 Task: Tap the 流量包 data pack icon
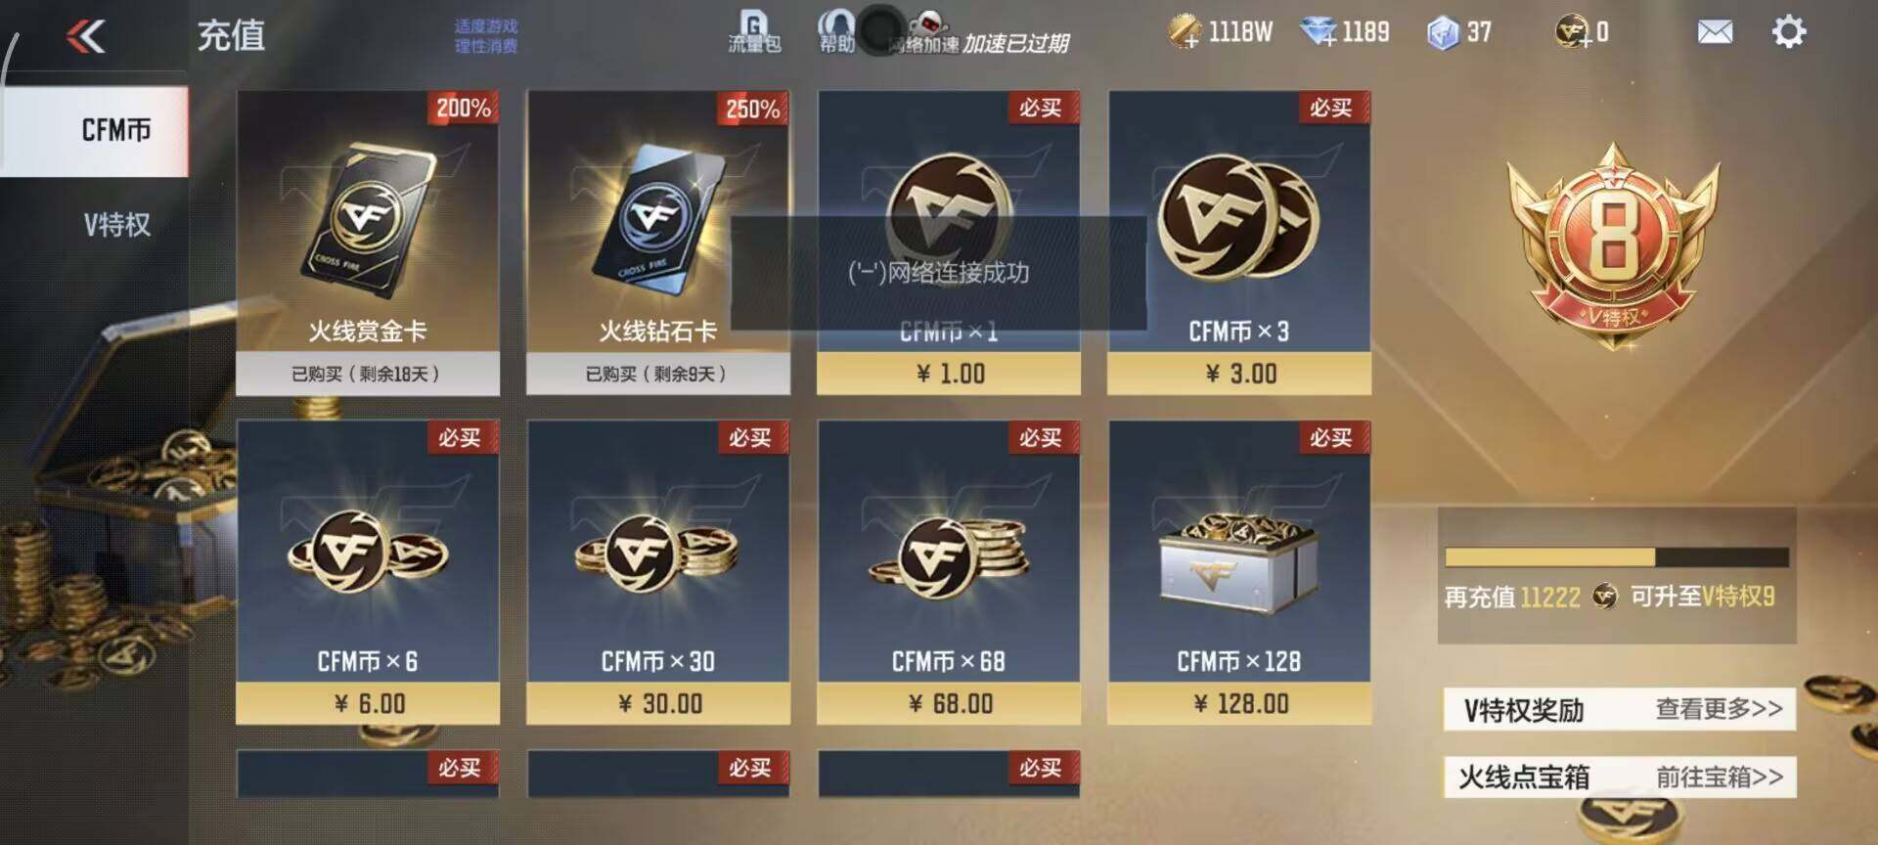pos(754,31)
